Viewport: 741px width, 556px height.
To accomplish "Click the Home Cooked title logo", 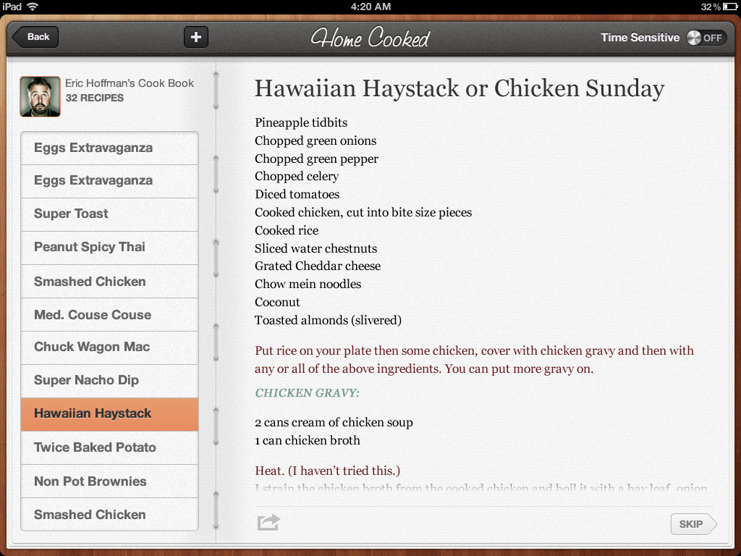I will coord(370,38).
